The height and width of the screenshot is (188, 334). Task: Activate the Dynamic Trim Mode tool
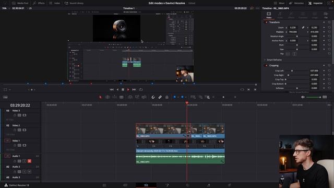tap(115, 97)
